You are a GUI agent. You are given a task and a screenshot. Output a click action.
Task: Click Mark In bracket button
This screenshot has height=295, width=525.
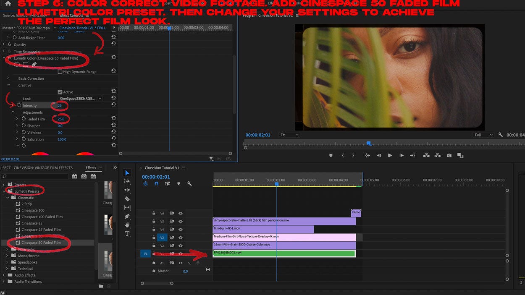(343, 155)
